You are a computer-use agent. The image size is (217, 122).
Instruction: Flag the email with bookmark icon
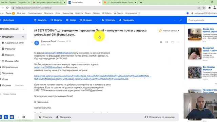[161, 42]
